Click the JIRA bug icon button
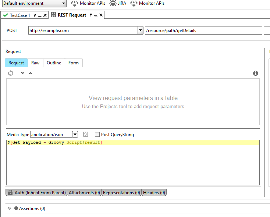Viewport: 270px width, 217px height. pyautogui.click(x=118, y=3)
